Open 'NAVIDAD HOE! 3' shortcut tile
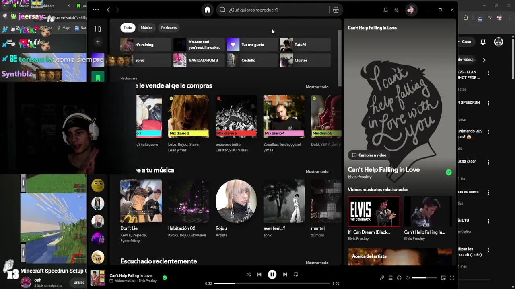Screen dimensions: 515x289 [199, 60]
